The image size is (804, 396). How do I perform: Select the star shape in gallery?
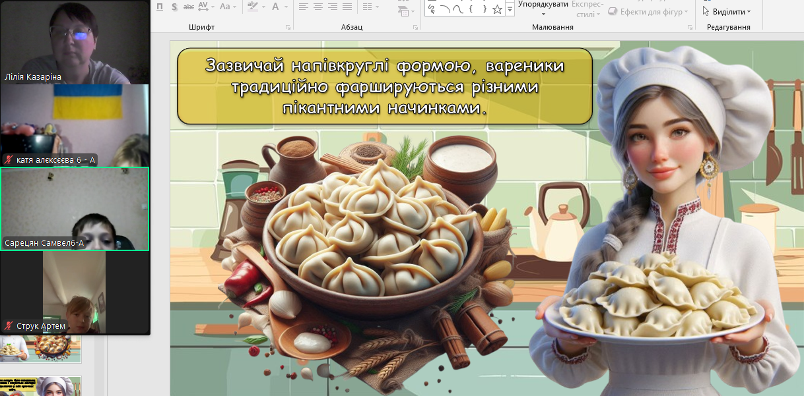pos(497,9)
